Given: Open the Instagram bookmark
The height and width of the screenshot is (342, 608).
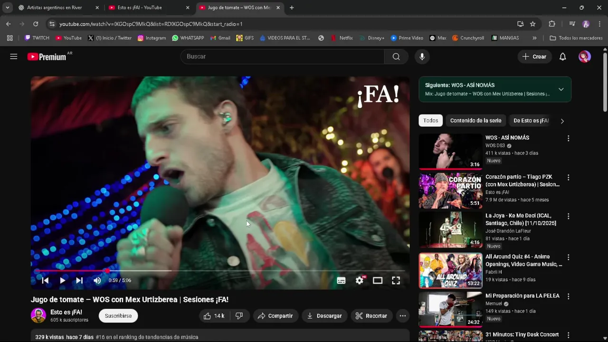Looking at the screenshot, I should point(152,38).
